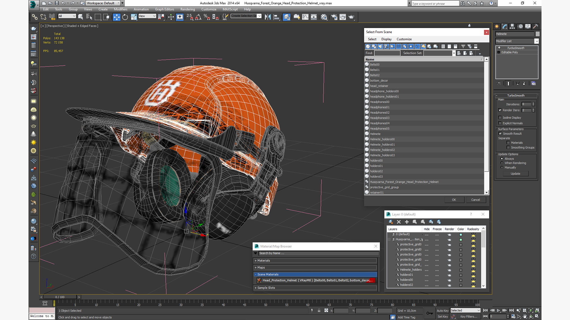The image size is (570, 320).
Task: Toggle Percent Snap in main toolbar
Action: [207, 17]
